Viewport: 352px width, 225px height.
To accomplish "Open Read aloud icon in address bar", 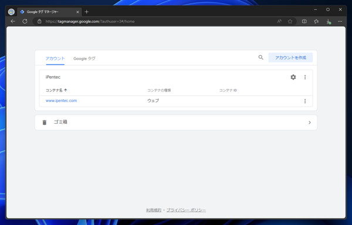I will pyautogui.click(x=279, y=21).
